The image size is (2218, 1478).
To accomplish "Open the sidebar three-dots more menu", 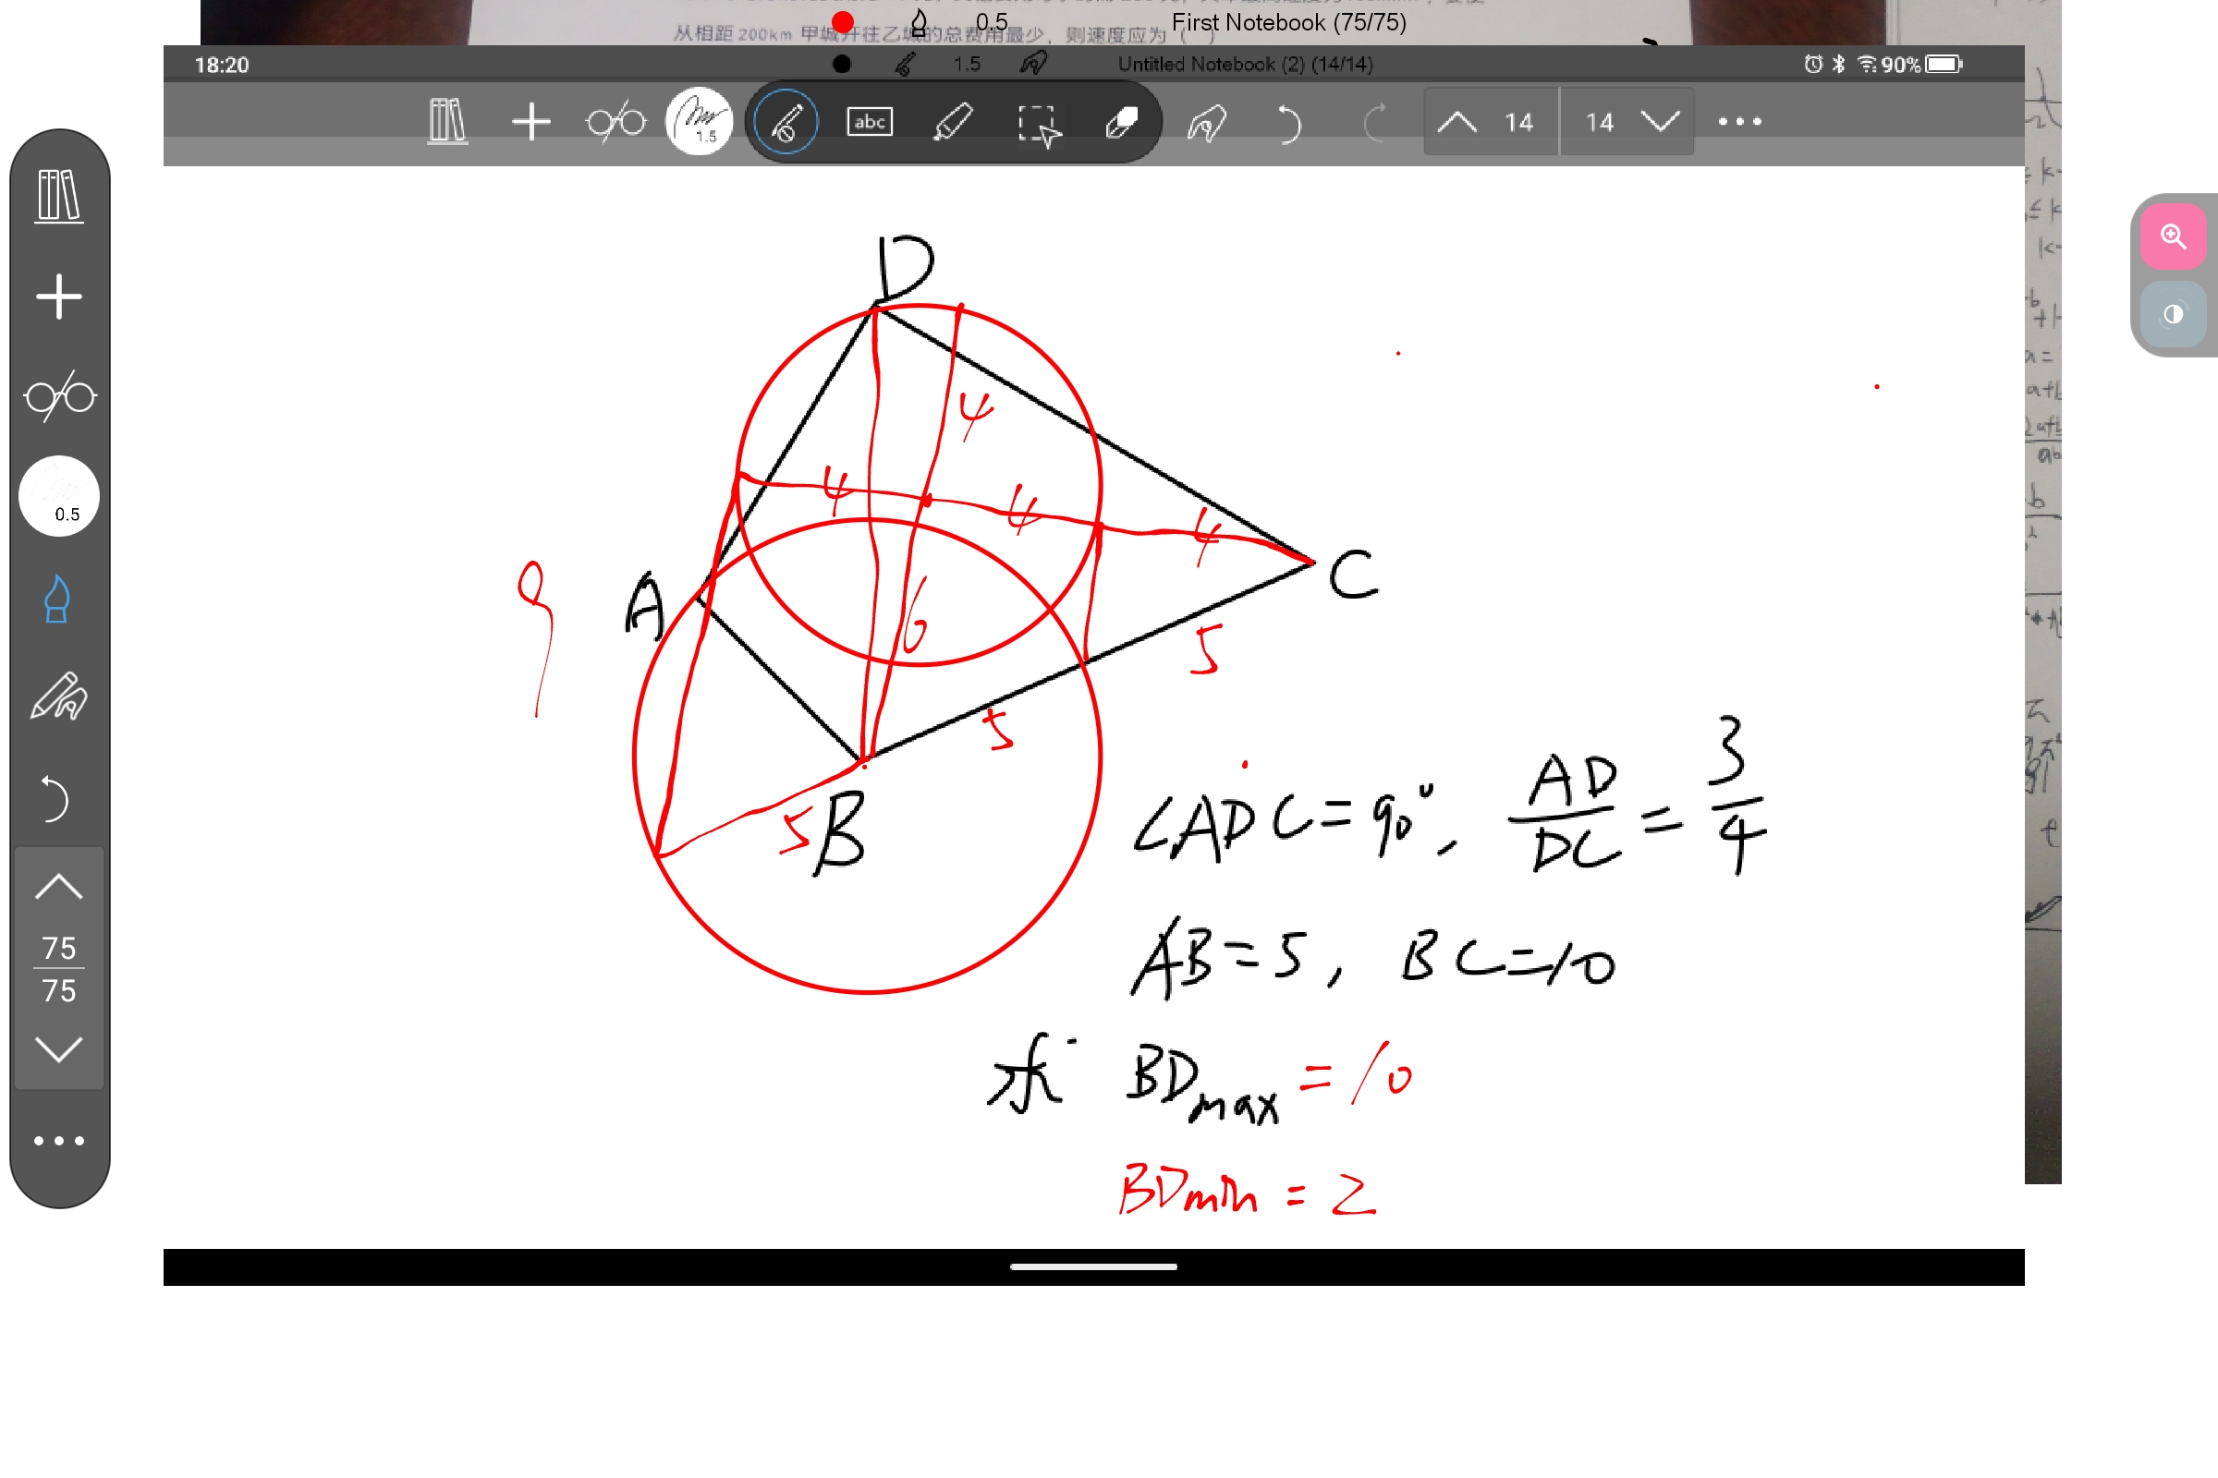I will click(58, 1141).
